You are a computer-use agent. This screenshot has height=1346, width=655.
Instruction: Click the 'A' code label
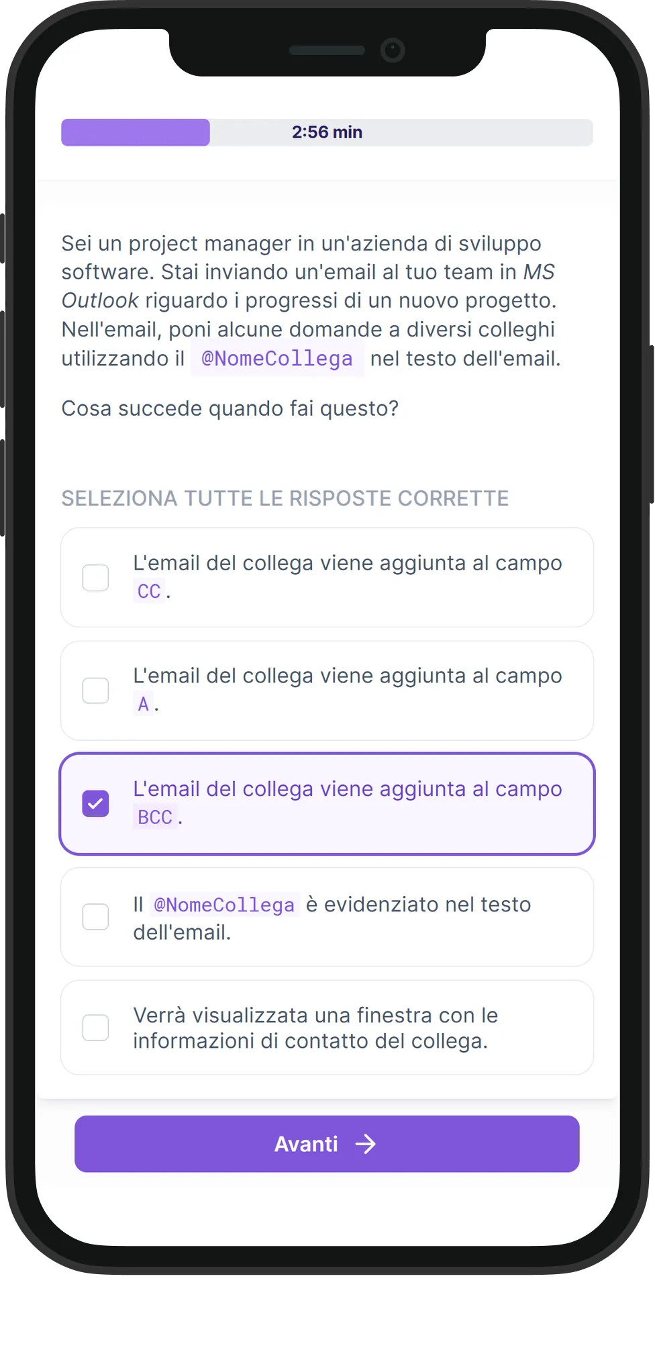click(143, 704)
